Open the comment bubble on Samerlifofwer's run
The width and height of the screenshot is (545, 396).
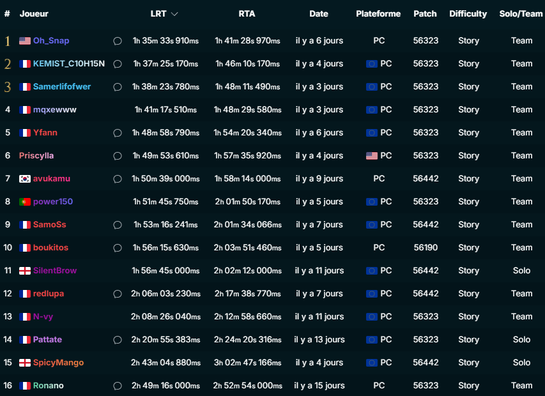(118, 87)
